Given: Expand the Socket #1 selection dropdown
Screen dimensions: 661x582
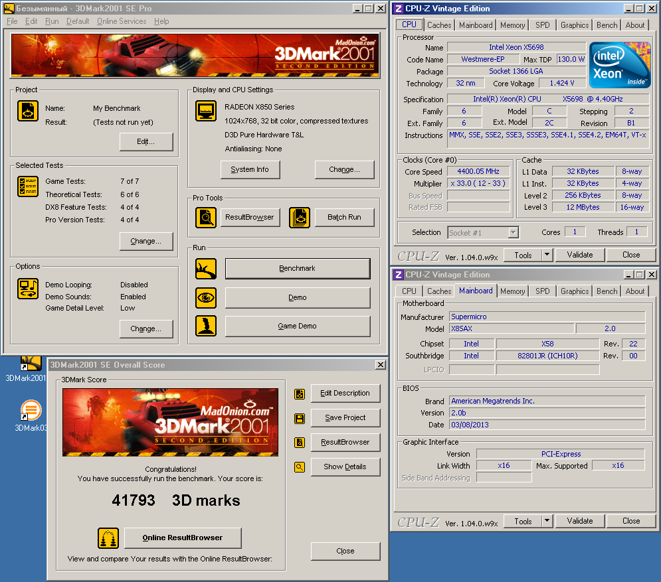Looking at the screenshot, I should 513,232.
